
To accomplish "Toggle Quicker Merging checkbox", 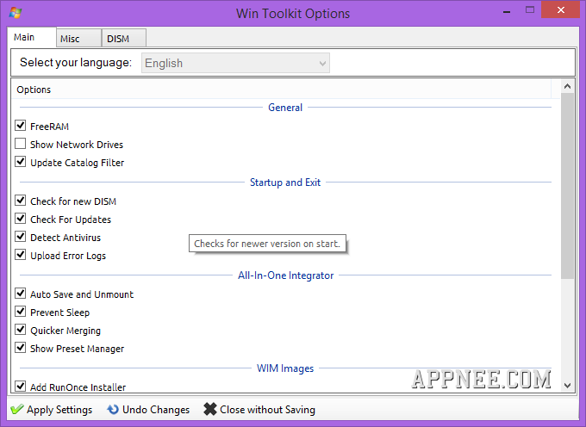I will pos(20,330).
